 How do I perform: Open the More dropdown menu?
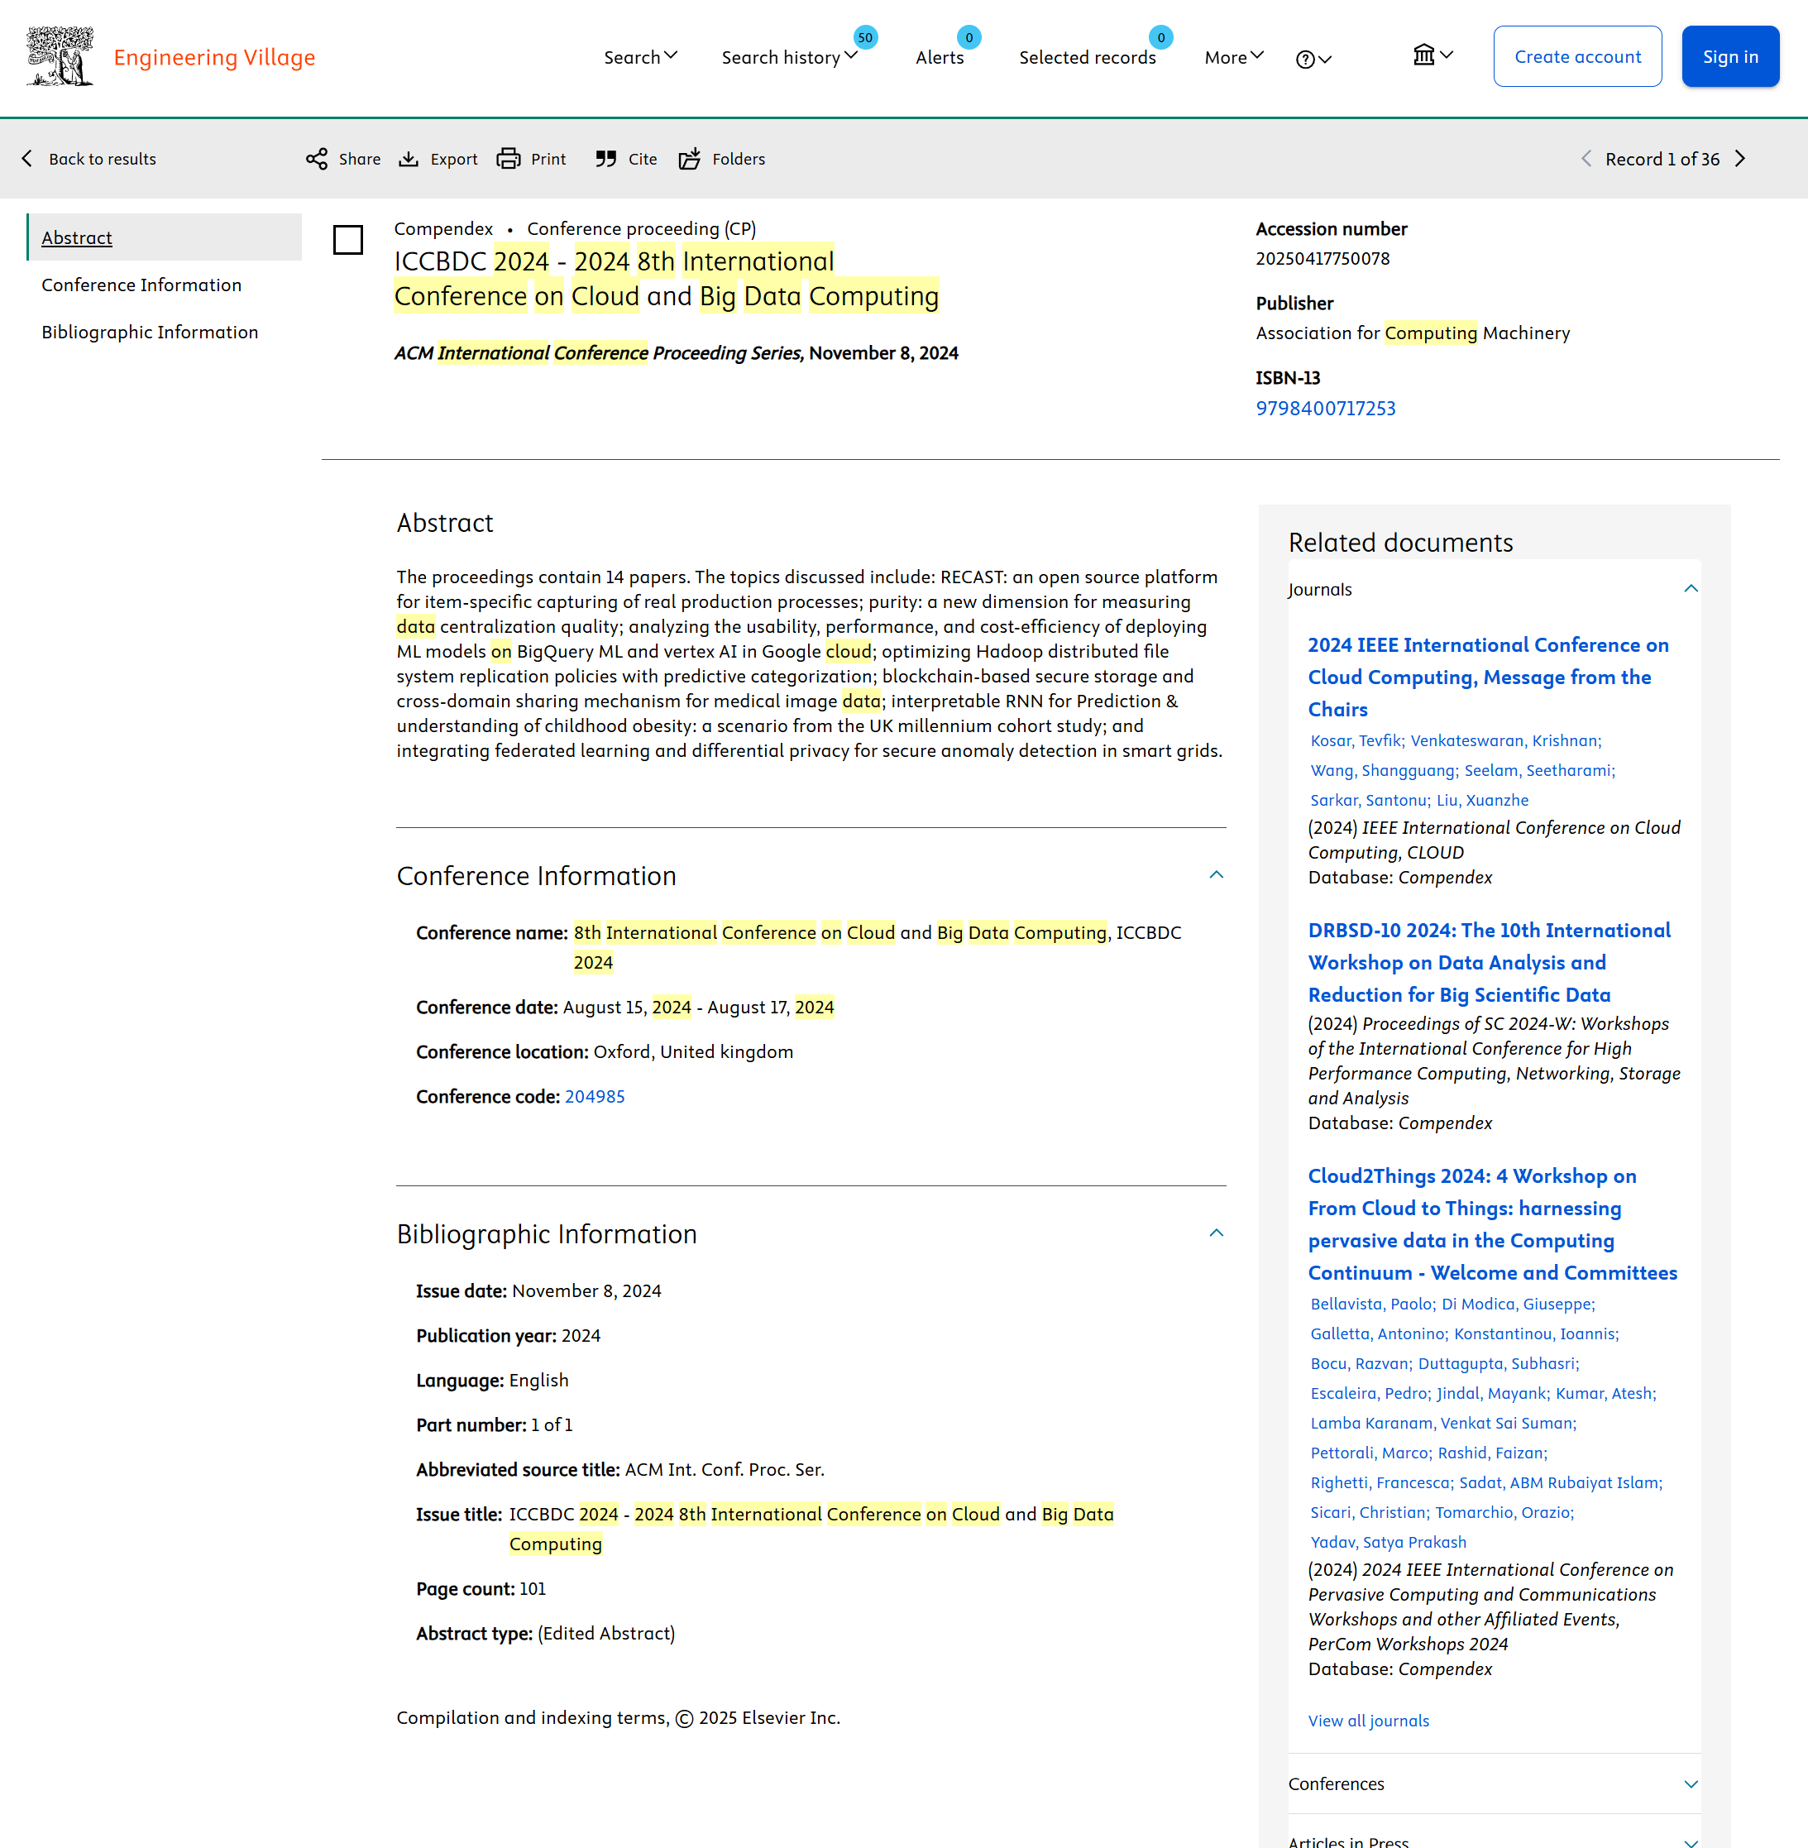click(1233, 57)
